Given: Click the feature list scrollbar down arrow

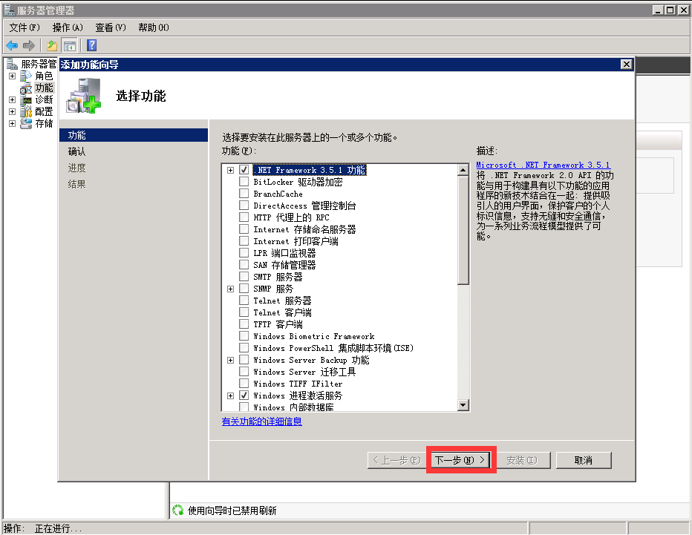Looking at the screenshot, I should pyautogui.click(x=463, y=405).
